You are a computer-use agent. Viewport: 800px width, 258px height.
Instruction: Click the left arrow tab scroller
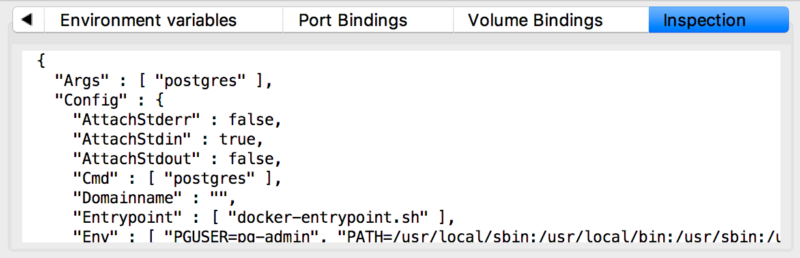[x=27, y=20]
